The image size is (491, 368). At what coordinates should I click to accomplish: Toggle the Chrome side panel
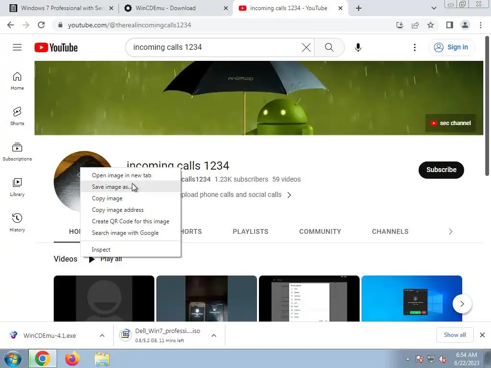450,25
